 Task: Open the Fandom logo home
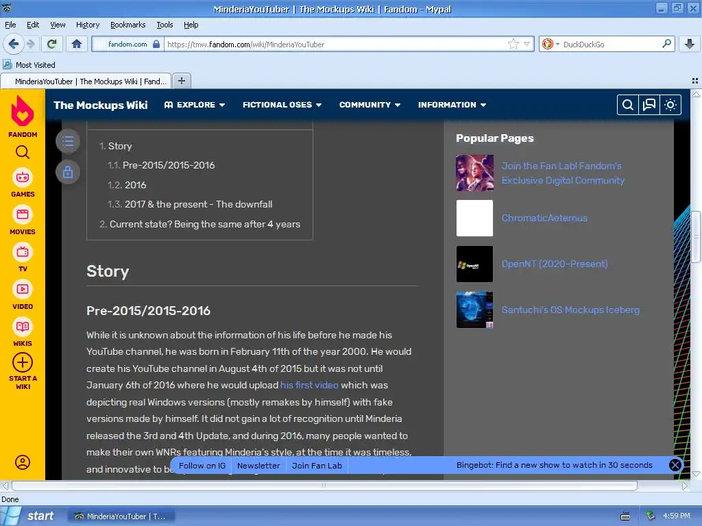tap(23, 116)
